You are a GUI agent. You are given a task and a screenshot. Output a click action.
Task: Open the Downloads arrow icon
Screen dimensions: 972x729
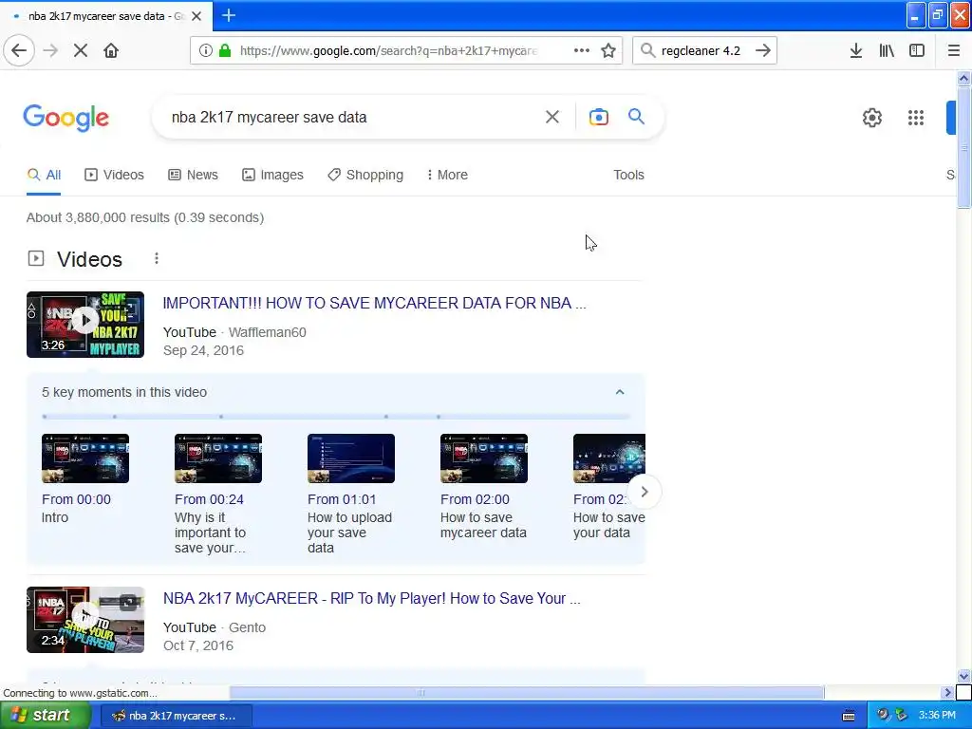(856, 50)
